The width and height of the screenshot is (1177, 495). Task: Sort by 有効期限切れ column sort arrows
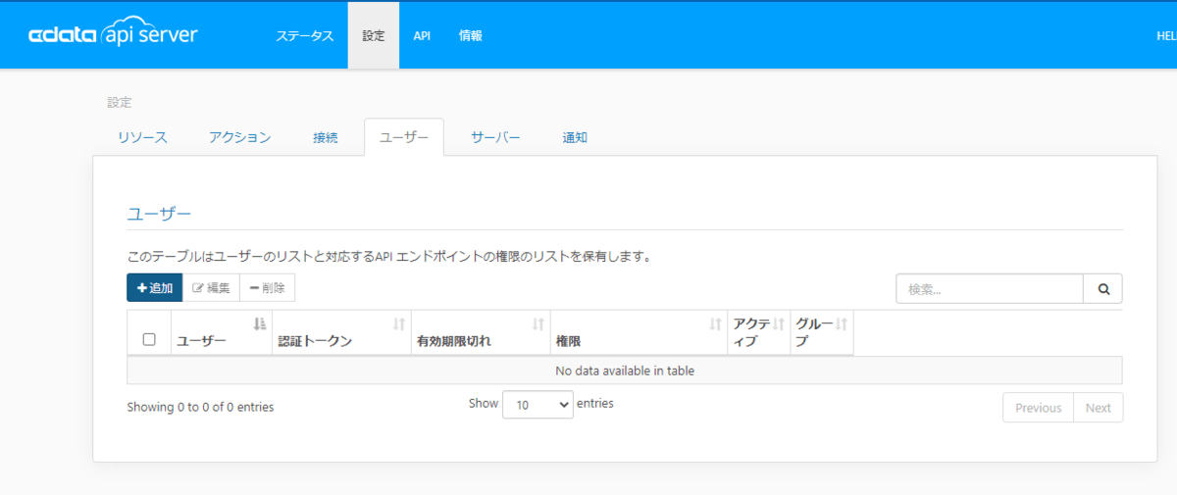click(538, 323)
